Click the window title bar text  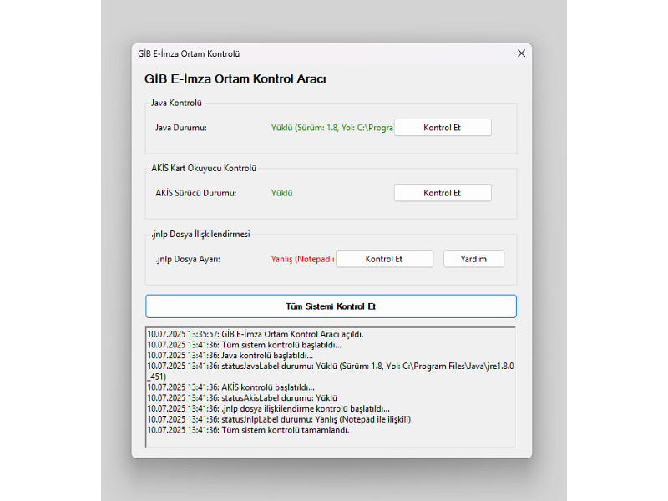(189, 53)
